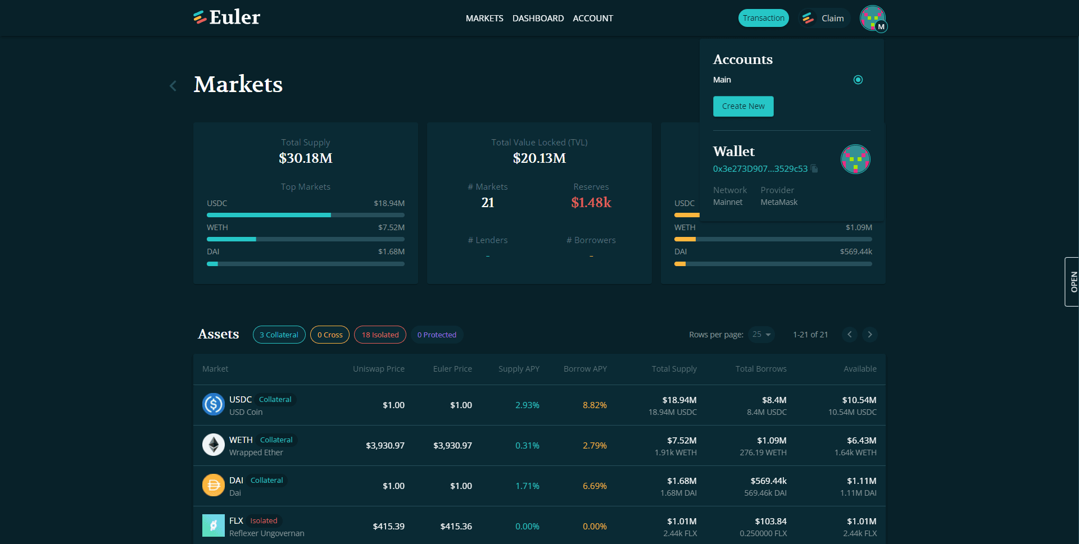This screenshot has width=1079, height=544.
Task: Click the WETH borrows progress bar
Action: pos(773,239)
